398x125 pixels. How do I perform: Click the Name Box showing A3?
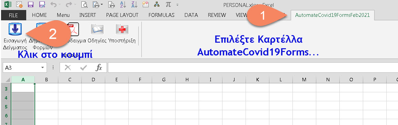coord(22,68)
